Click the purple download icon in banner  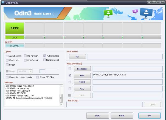[135, 12]
